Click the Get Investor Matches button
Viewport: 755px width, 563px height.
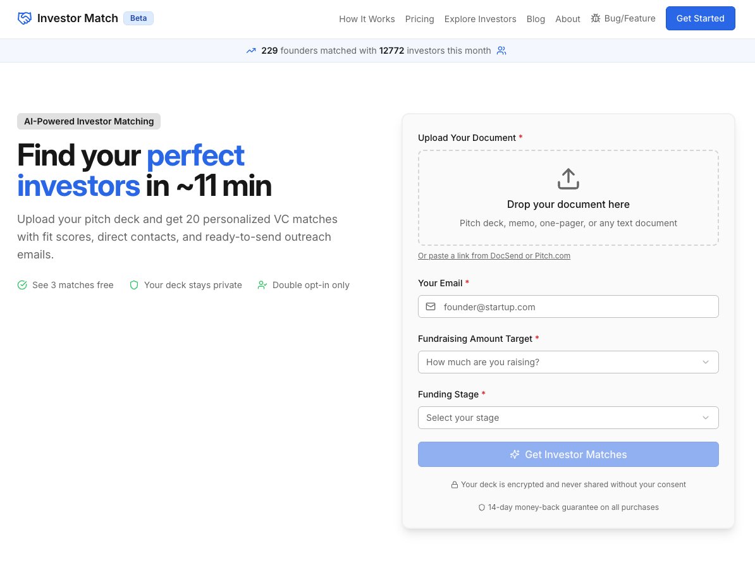click(568, 454)
